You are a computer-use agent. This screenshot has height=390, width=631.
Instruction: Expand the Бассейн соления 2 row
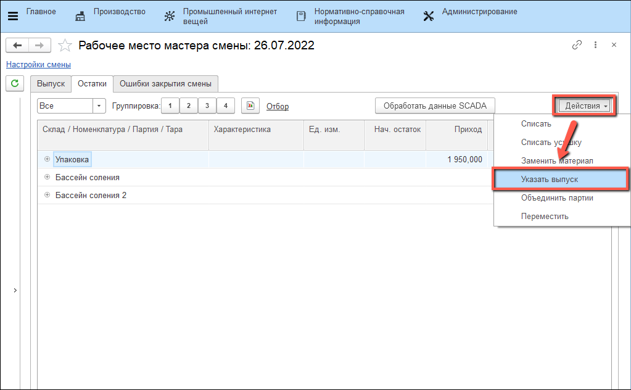point(47,195)
